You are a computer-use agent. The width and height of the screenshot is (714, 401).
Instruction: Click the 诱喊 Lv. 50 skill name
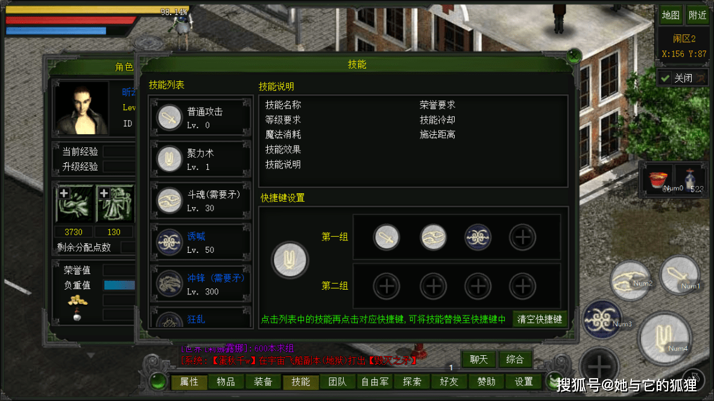[x=196, y=237]
